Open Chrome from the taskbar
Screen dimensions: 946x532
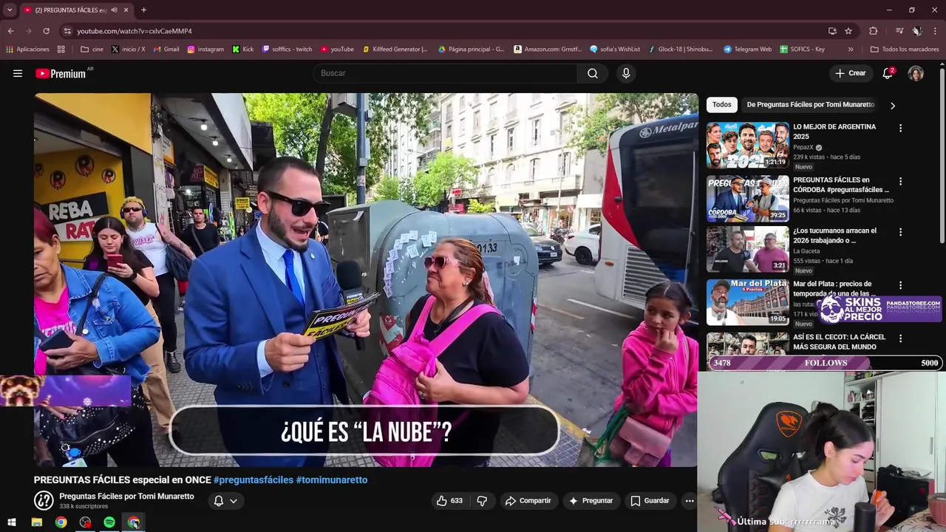[x=61, y=522]
